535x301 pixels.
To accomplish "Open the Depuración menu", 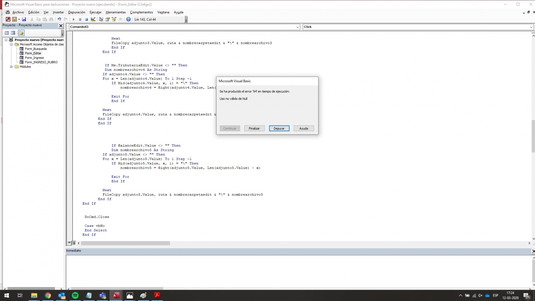I will (77, 12).
